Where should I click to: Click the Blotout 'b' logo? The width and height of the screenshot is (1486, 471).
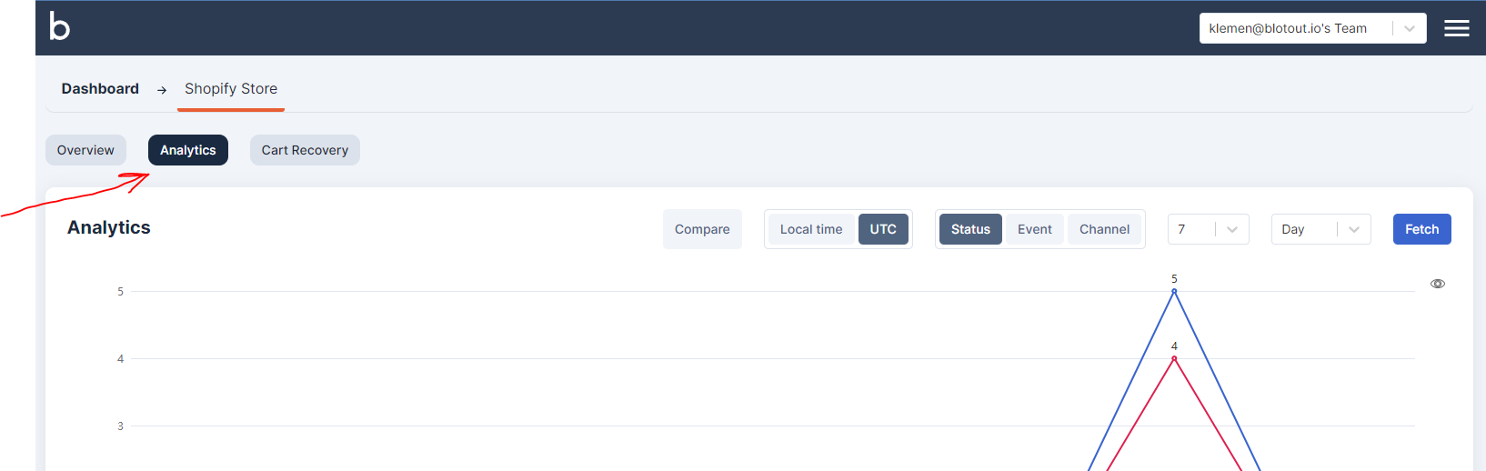tap(60, 27)
